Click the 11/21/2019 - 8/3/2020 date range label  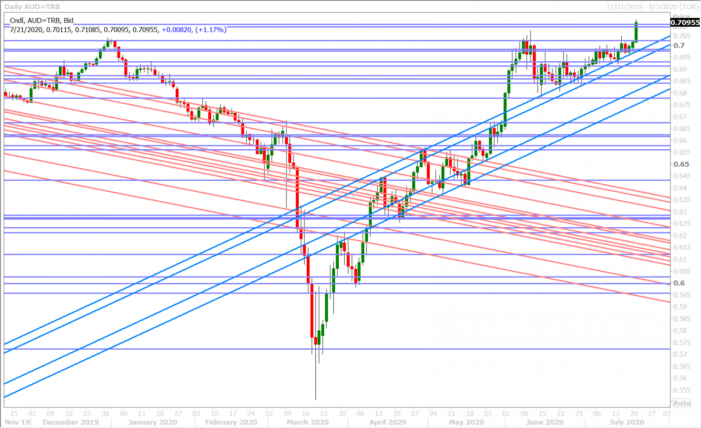click(652, 7)
